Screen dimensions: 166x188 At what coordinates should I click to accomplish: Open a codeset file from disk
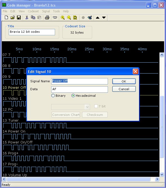click(13, 17)
